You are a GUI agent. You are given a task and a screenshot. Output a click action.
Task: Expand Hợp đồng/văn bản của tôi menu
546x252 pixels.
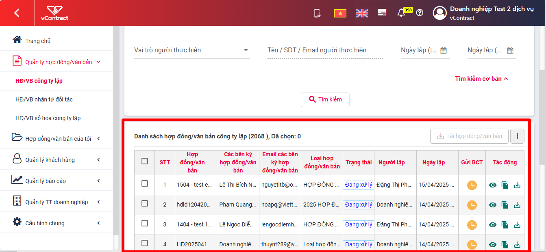coord(57,138)
